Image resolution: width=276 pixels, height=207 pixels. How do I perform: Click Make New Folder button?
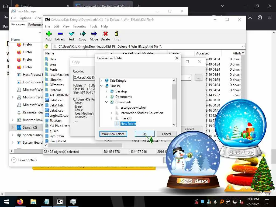click(113, 134)
